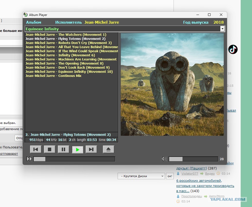This screenshot has width=252, height=207.
Task: Open the Крутятся Диски dropdown on webpage
Action: point(141,176)
